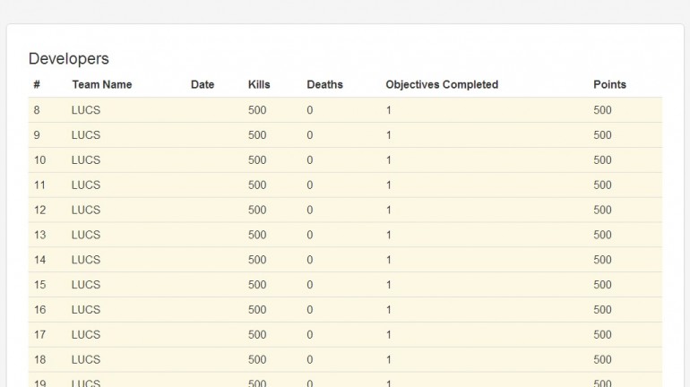The height and width of the screenshot is (387, 690).
Task: Click the Team Name column header
Action: pyautogui.click(x=101, y=85)
